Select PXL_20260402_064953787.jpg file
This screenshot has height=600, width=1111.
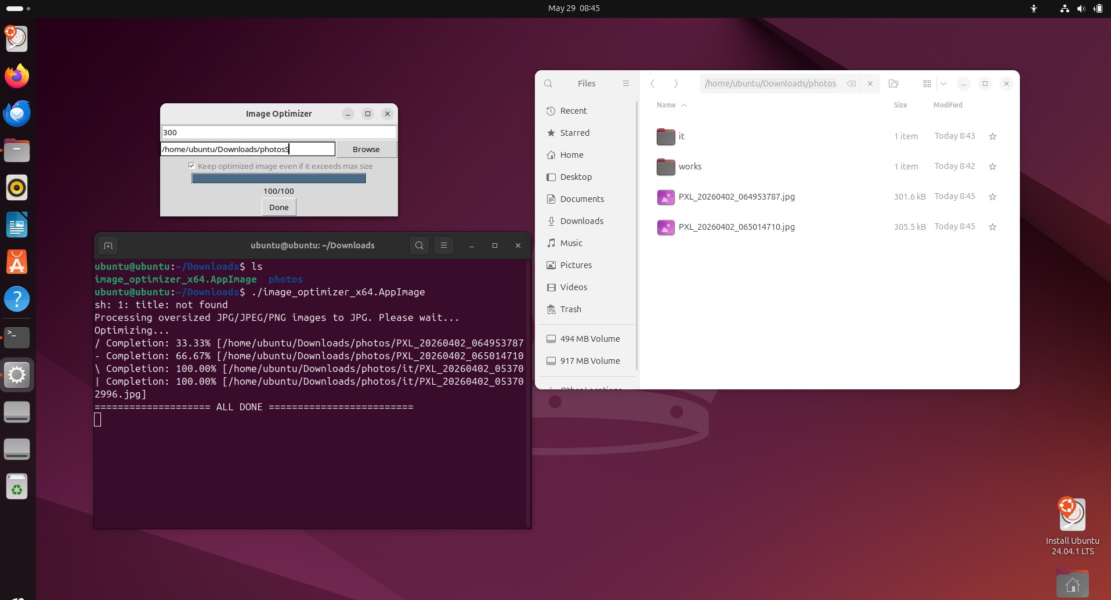[828, 197]
